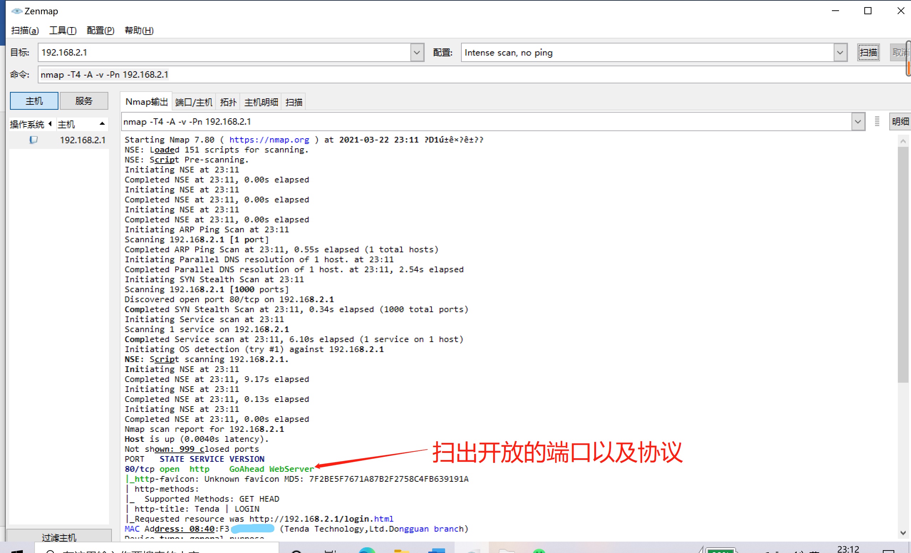Open the 主机明细 tab
This screenshot has width=911, height=553.
coord(261,102)
